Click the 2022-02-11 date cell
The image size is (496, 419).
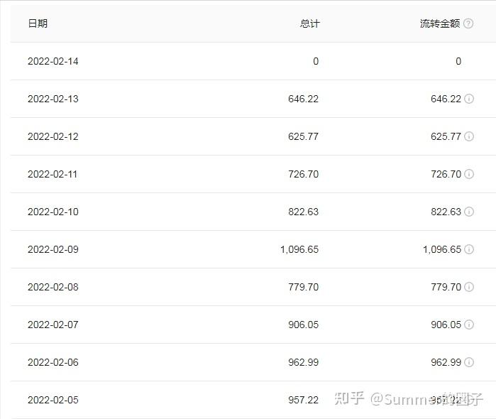click(x=53, y=174)
